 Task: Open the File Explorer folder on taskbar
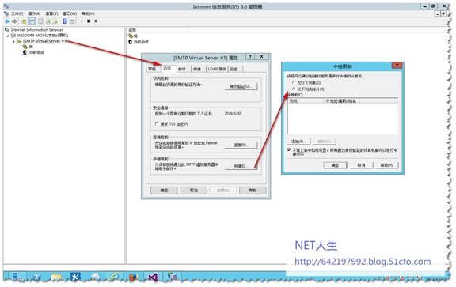click(x=56, y=278)
